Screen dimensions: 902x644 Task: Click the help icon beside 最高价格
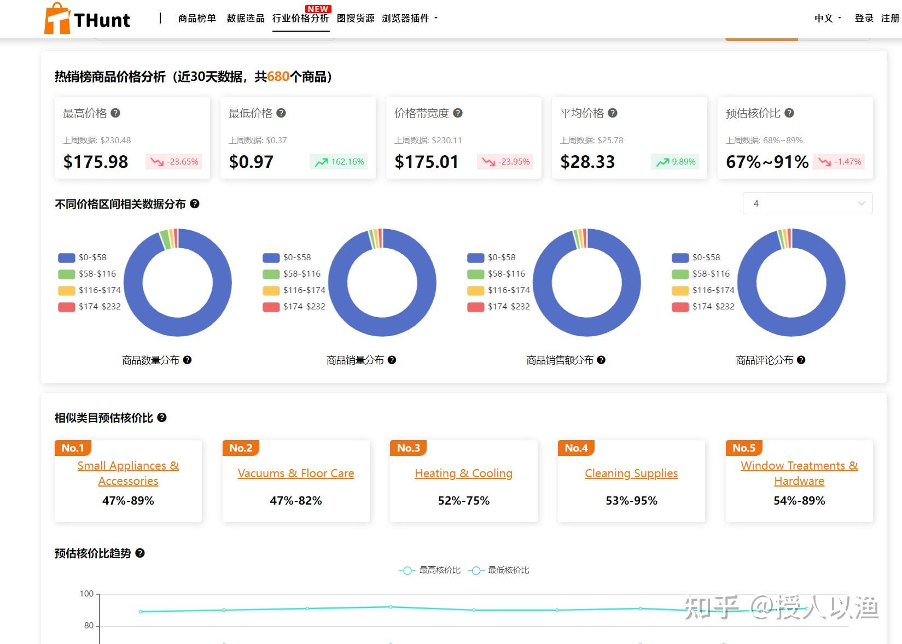click(115, 113)
